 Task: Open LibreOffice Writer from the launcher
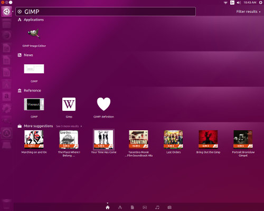(6, 48)
